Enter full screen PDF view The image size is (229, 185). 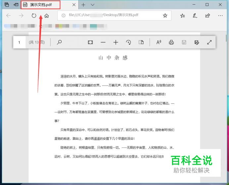click(209, 42)
